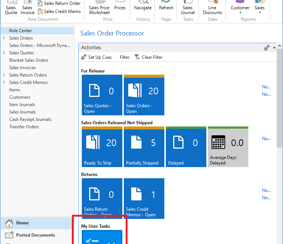Screen dimensions: 283x244
Task: Click the Sales Return Orders navigation label
Action: (28, 75)
